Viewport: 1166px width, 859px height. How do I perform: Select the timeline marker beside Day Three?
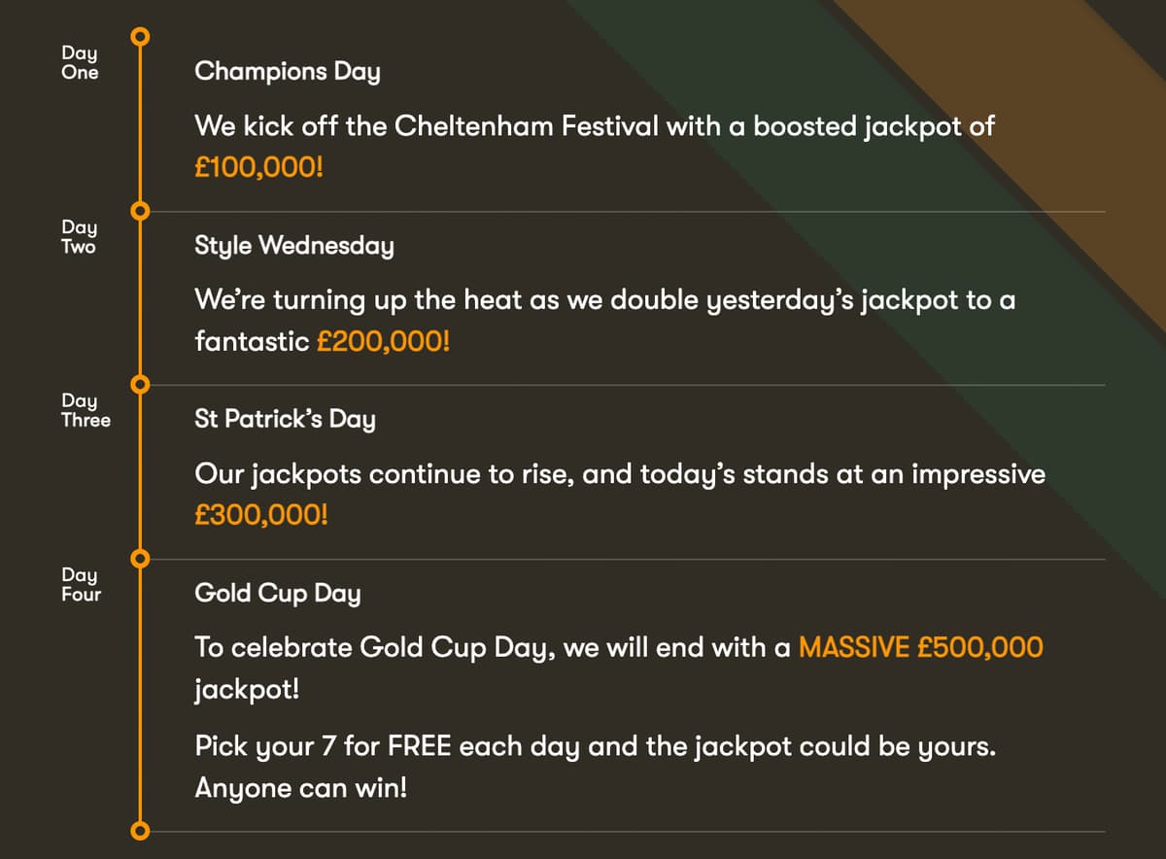140,385
